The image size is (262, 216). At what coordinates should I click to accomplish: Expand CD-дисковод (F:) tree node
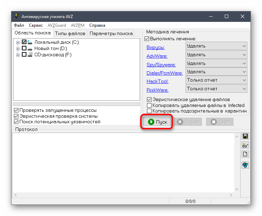[18, 55]
